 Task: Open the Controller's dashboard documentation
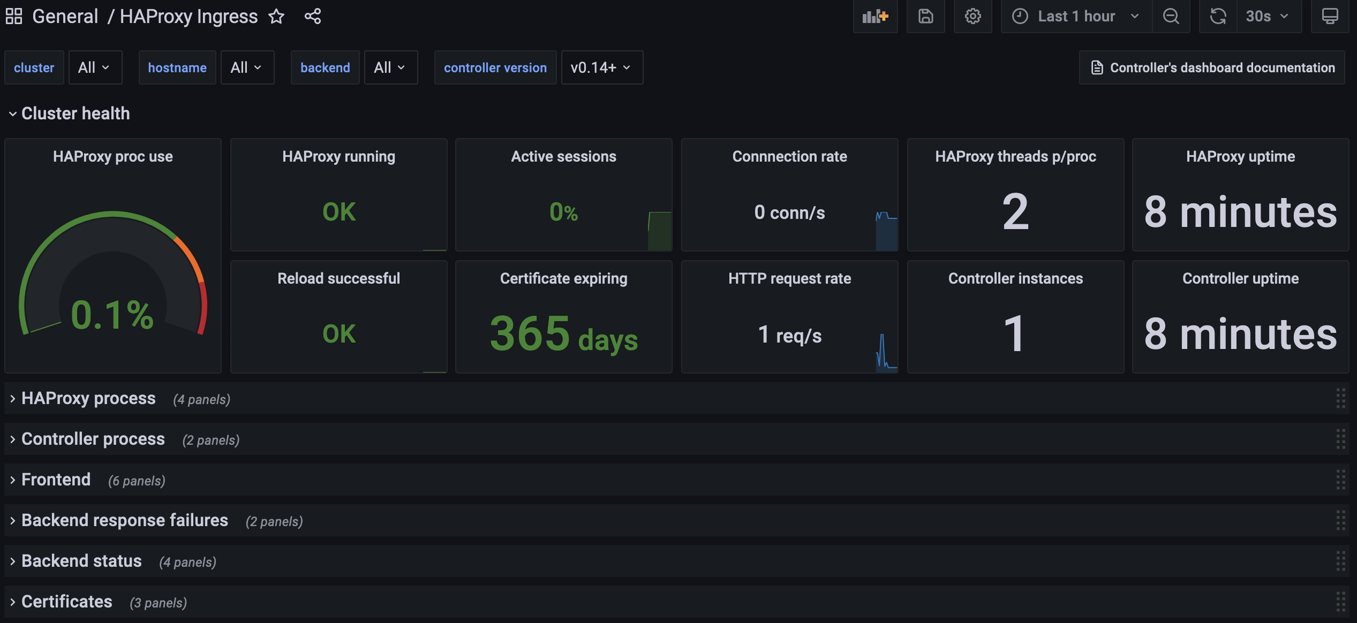[x=1212, y=67]
